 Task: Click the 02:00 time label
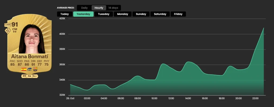pos(87,98)
